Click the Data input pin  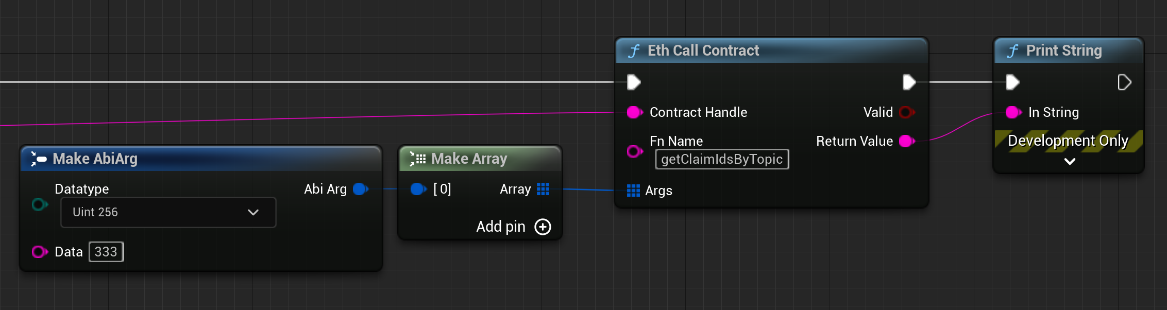click(40, 252)
